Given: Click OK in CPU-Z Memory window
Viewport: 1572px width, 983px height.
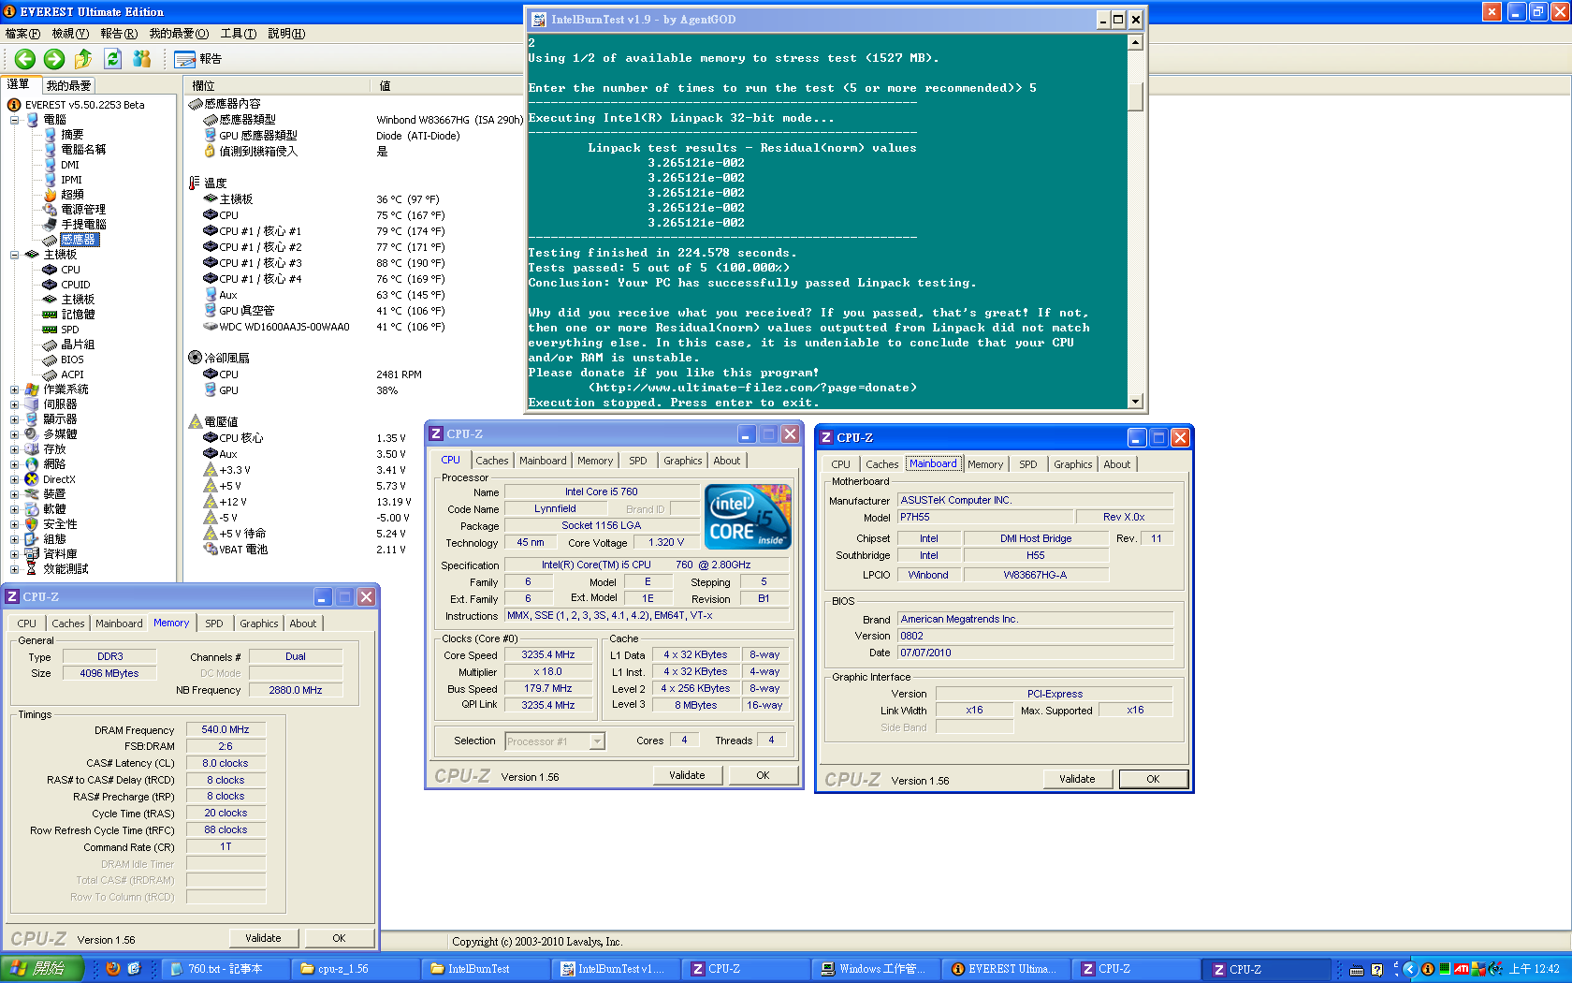Looking at the screenshot, I should [339, 938].
